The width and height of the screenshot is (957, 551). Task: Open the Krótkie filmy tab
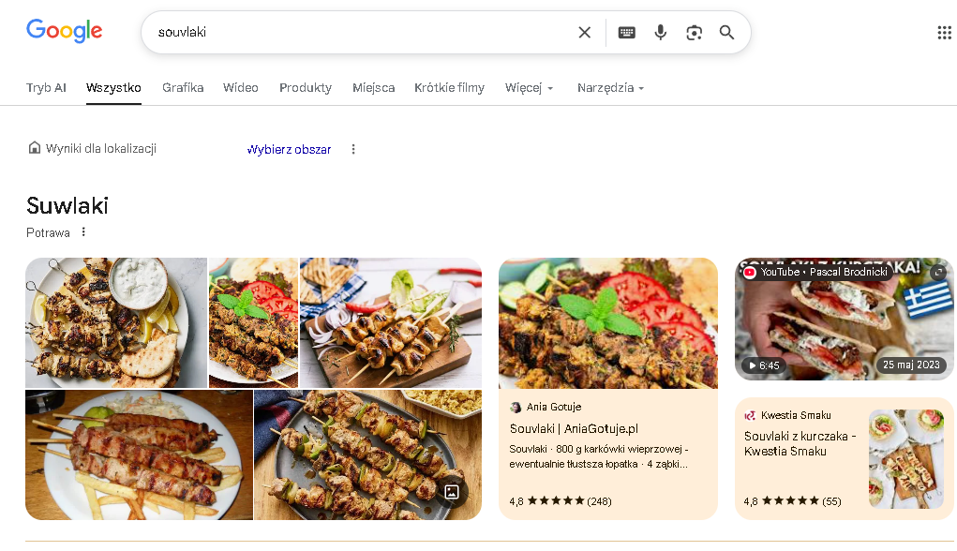click(449, 88)
